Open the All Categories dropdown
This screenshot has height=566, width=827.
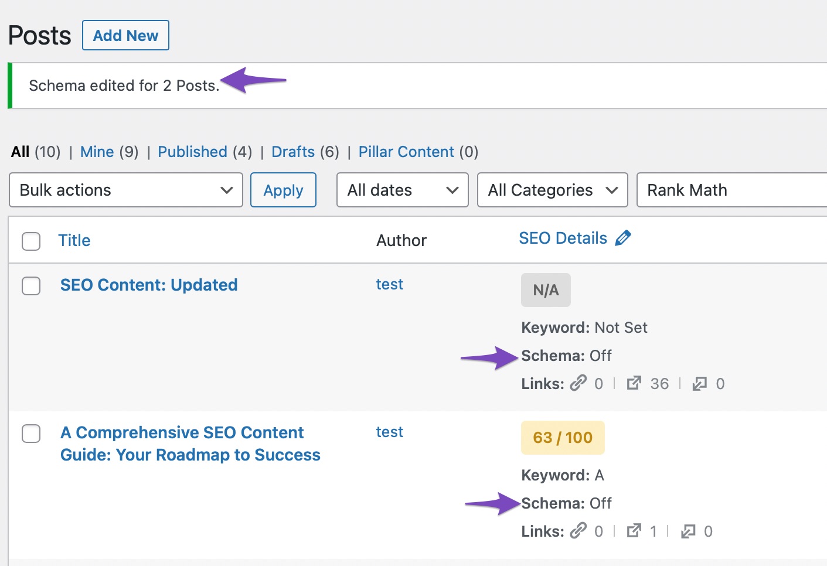click(553, 190)
